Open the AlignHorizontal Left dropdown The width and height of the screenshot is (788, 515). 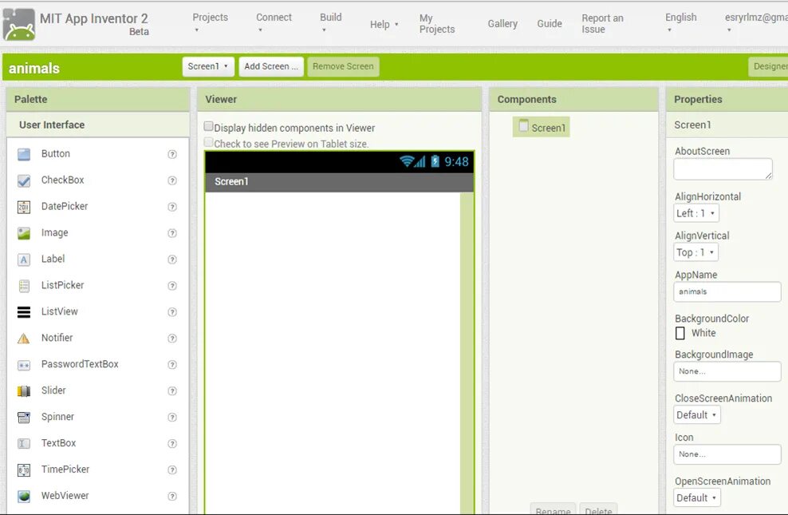coord(696,213)
